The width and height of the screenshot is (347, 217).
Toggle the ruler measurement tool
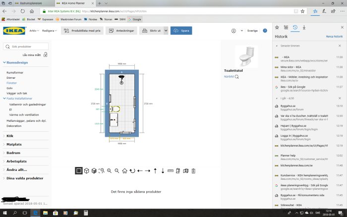(171, 171)
